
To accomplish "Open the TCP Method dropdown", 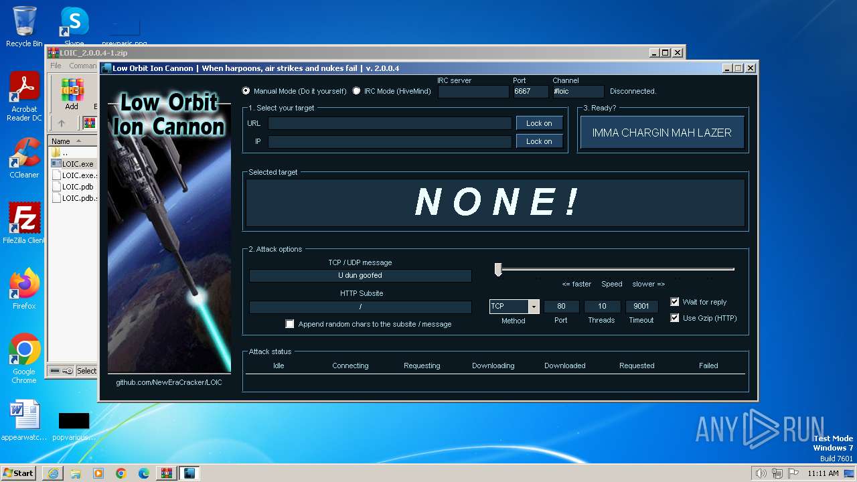I will click(534, 307).
